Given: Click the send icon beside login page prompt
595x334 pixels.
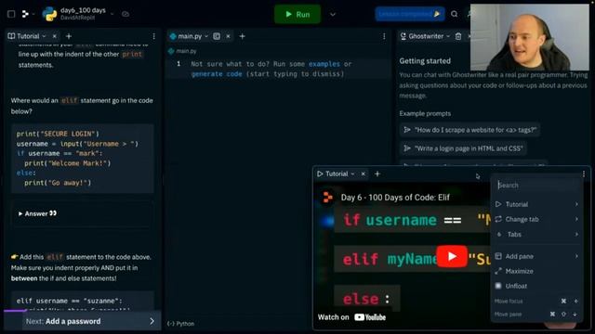Looking at the screenshot, I should [x=407, y=148].
